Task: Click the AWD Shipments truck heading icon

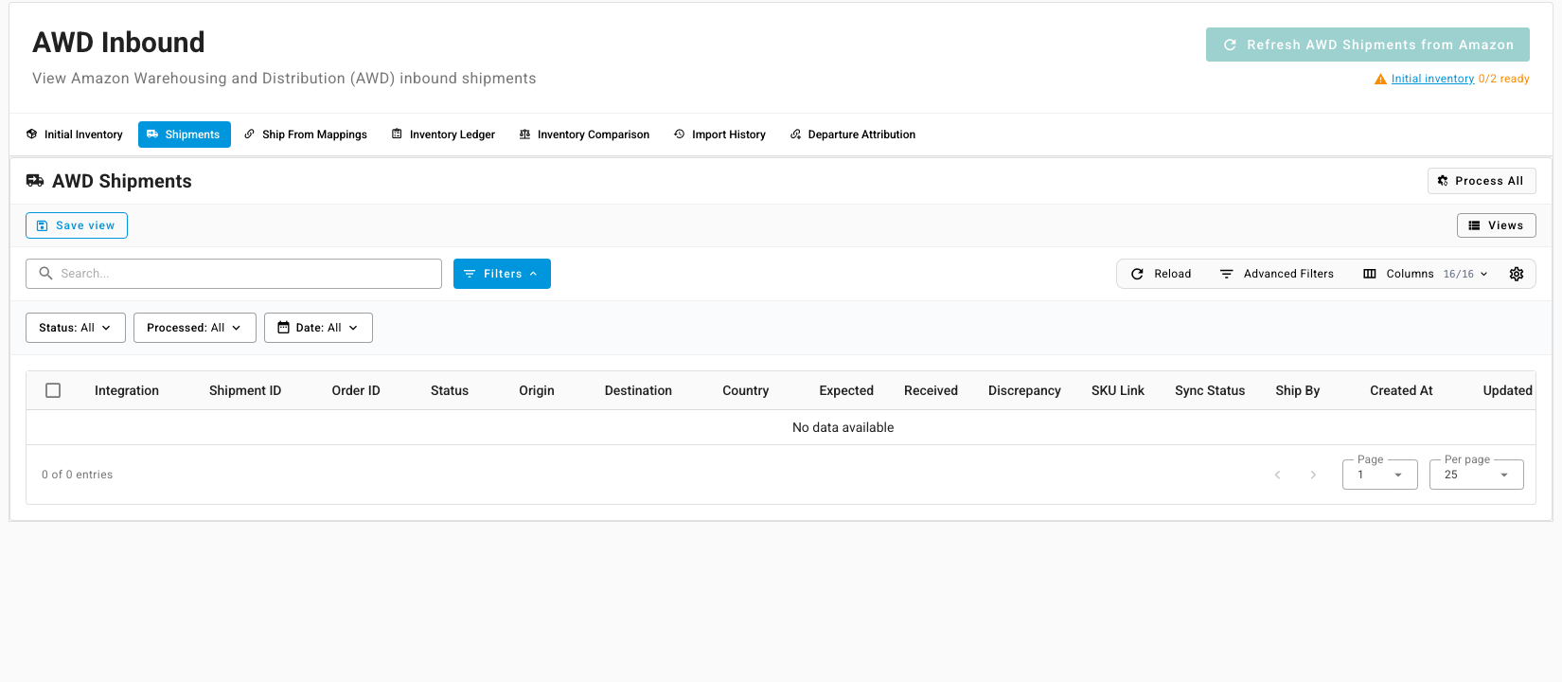Action: coord(35,181)
